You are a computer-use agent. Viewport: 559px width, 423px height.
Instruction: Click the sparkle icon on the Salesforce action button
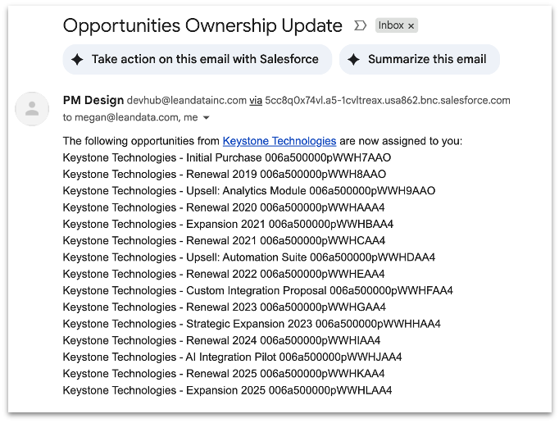78,59
